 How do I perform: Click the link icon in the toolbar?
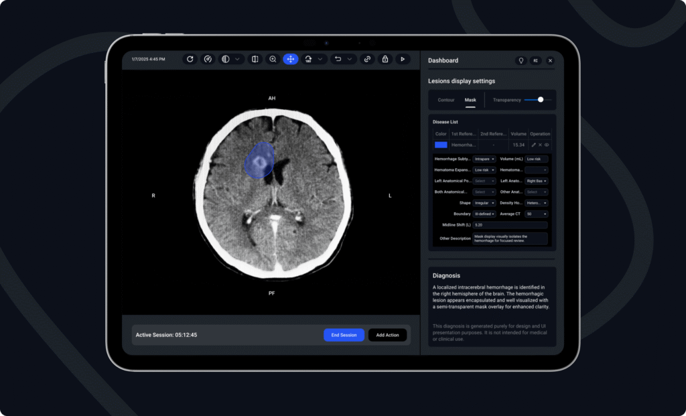(x=367, y=59)
